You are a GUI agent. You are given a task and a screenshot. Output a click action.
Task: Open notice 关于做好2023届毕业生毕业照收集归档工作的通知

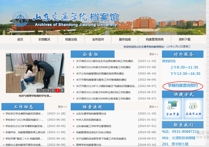coord(105,61)
